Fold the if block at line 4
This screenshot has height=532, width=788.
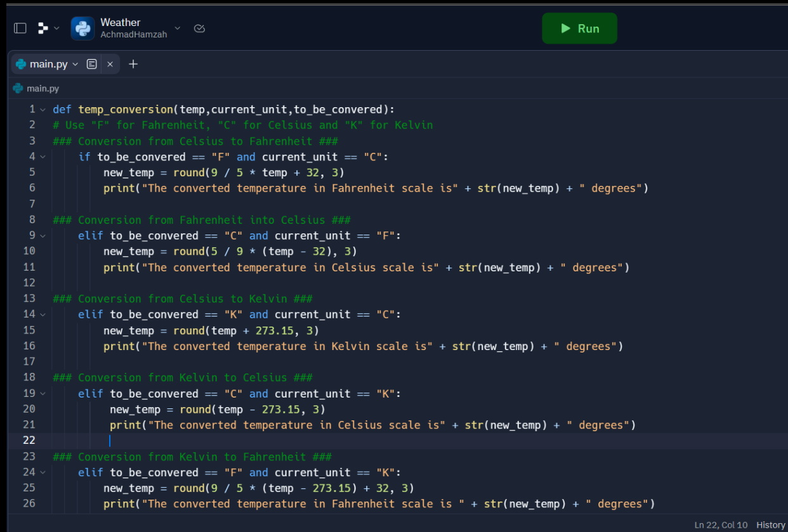coord(43,157)
